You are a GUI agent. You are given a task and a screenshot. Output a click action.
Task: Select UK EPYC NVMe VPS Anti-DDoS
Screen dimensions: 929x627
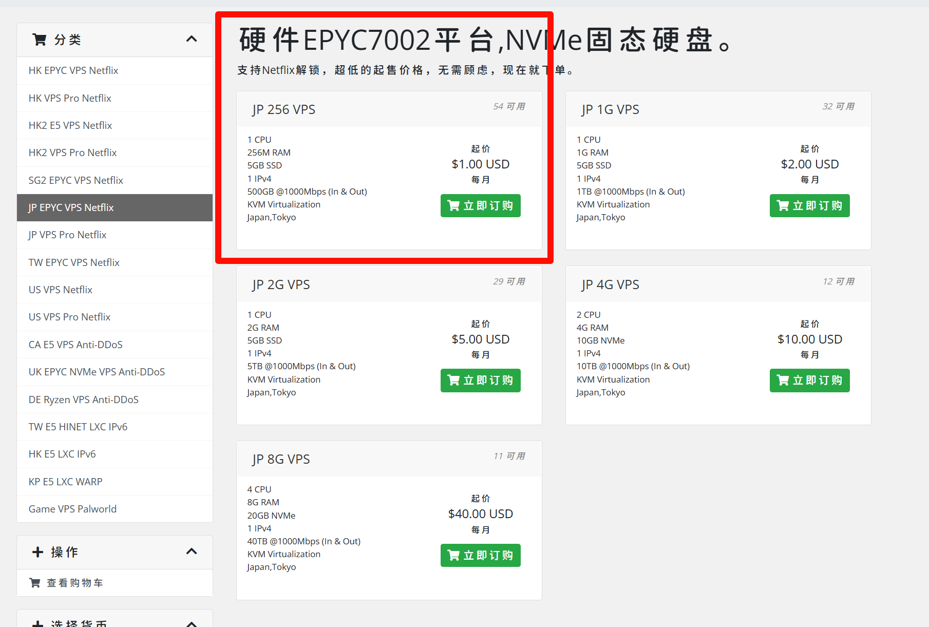[97, 372]
